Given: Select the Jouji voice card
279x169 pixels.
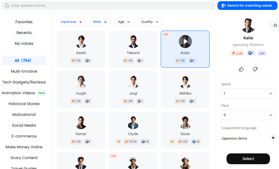Looking at the screenshot, I should click(133, 90).
